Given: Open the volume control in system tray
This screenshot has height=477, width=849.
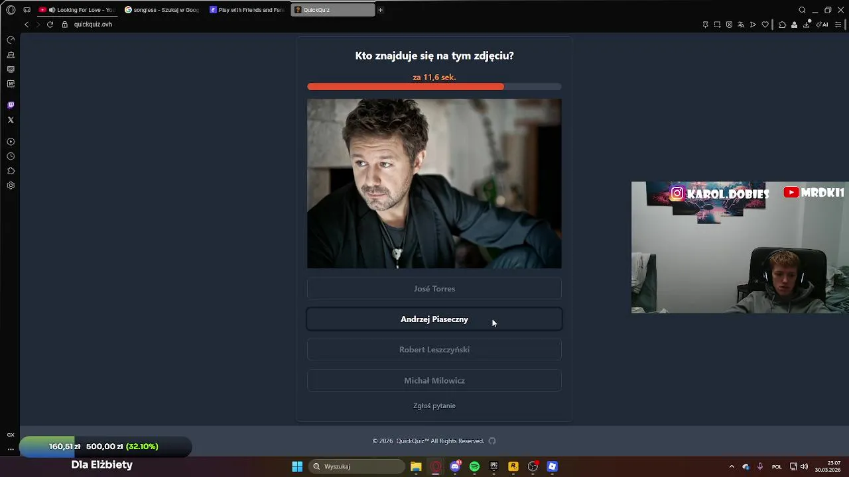Looking at the screenshot, I should [x=804, y=466].
